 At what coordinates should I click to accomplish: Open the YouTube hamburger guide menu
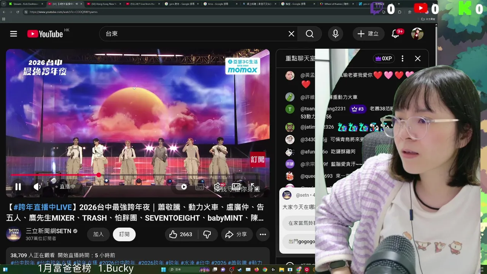(x=14, y=34)
